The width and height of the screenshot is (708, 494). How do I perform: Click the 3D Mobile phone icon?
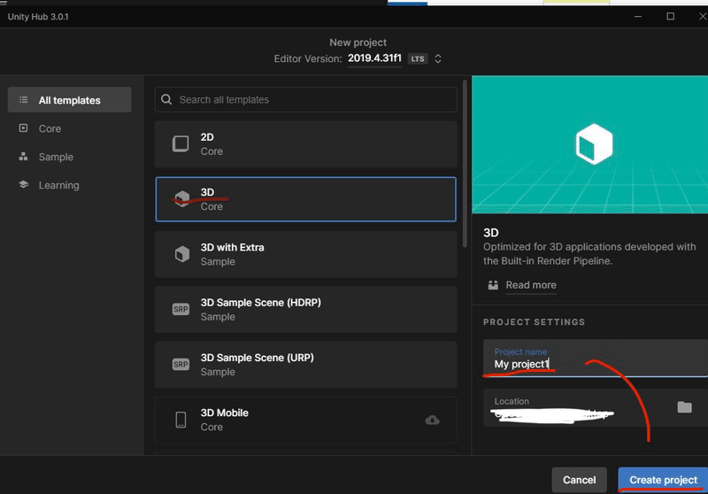point(181,420)
